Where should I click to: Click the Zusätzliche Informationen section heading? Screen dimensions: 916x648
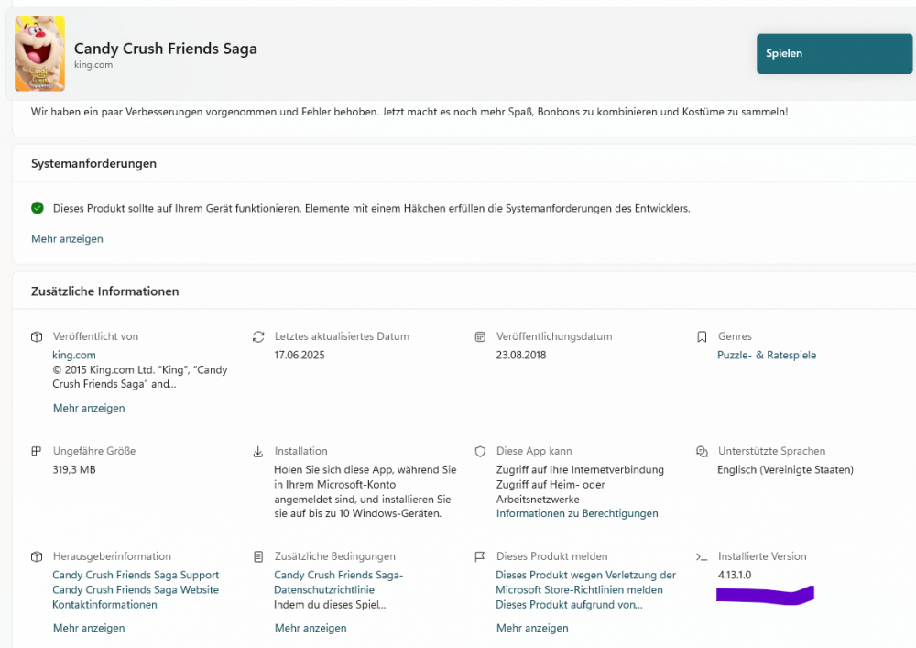coord(105,291)
